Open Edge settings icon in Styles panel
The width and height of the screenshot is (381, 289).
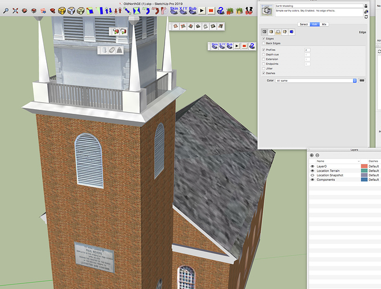tap(264, 32)
